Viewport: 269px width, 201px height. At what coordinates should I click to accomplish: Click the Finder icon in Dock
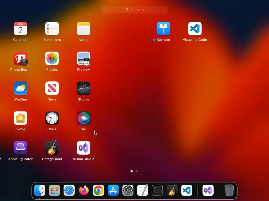pyautogui.click(x=40, y=190)
